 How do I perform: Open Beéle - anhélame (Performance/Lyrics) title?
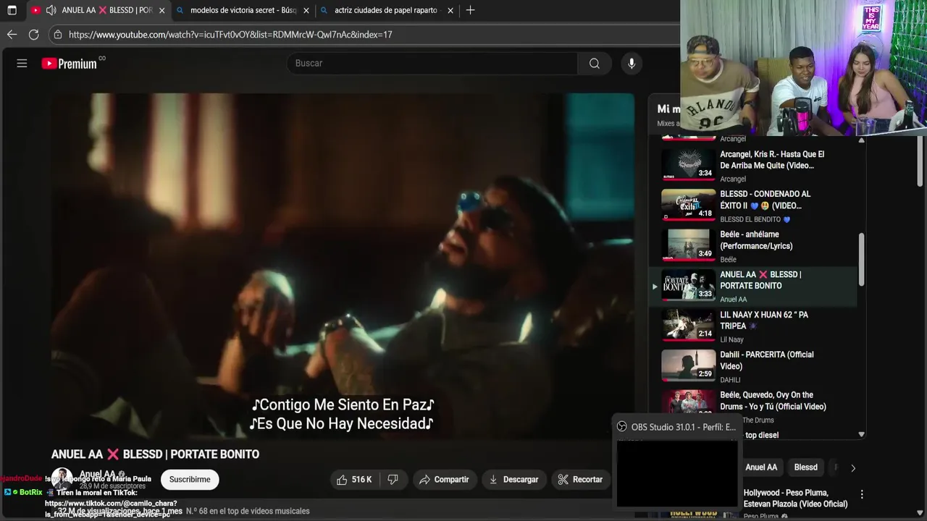point(756,240)
